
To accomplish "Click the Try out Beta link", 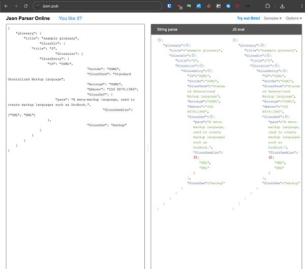I will (x=248, y=18).
